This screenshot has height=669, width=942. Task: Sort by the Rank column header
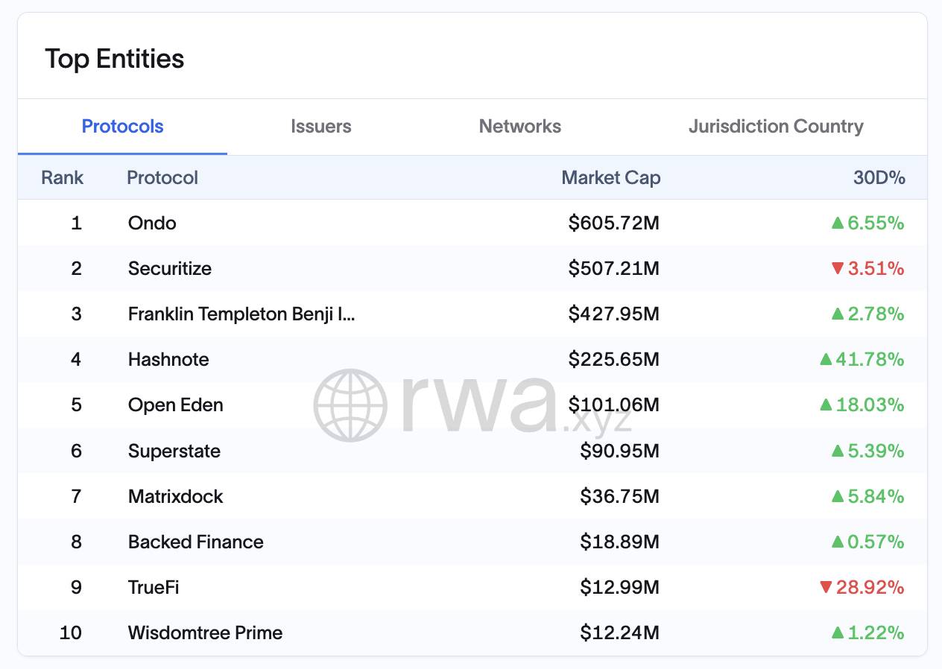[63, 177]
